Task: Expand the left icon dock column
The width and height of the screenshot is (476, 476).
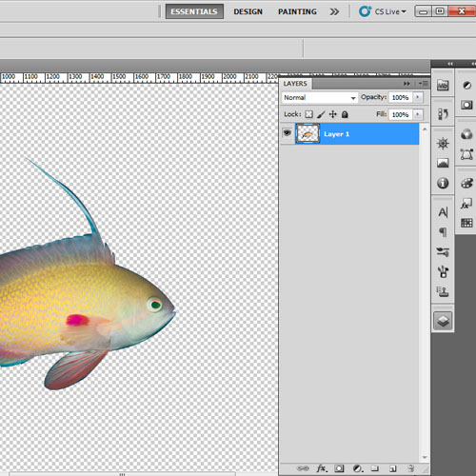Action: pos(450,64)
